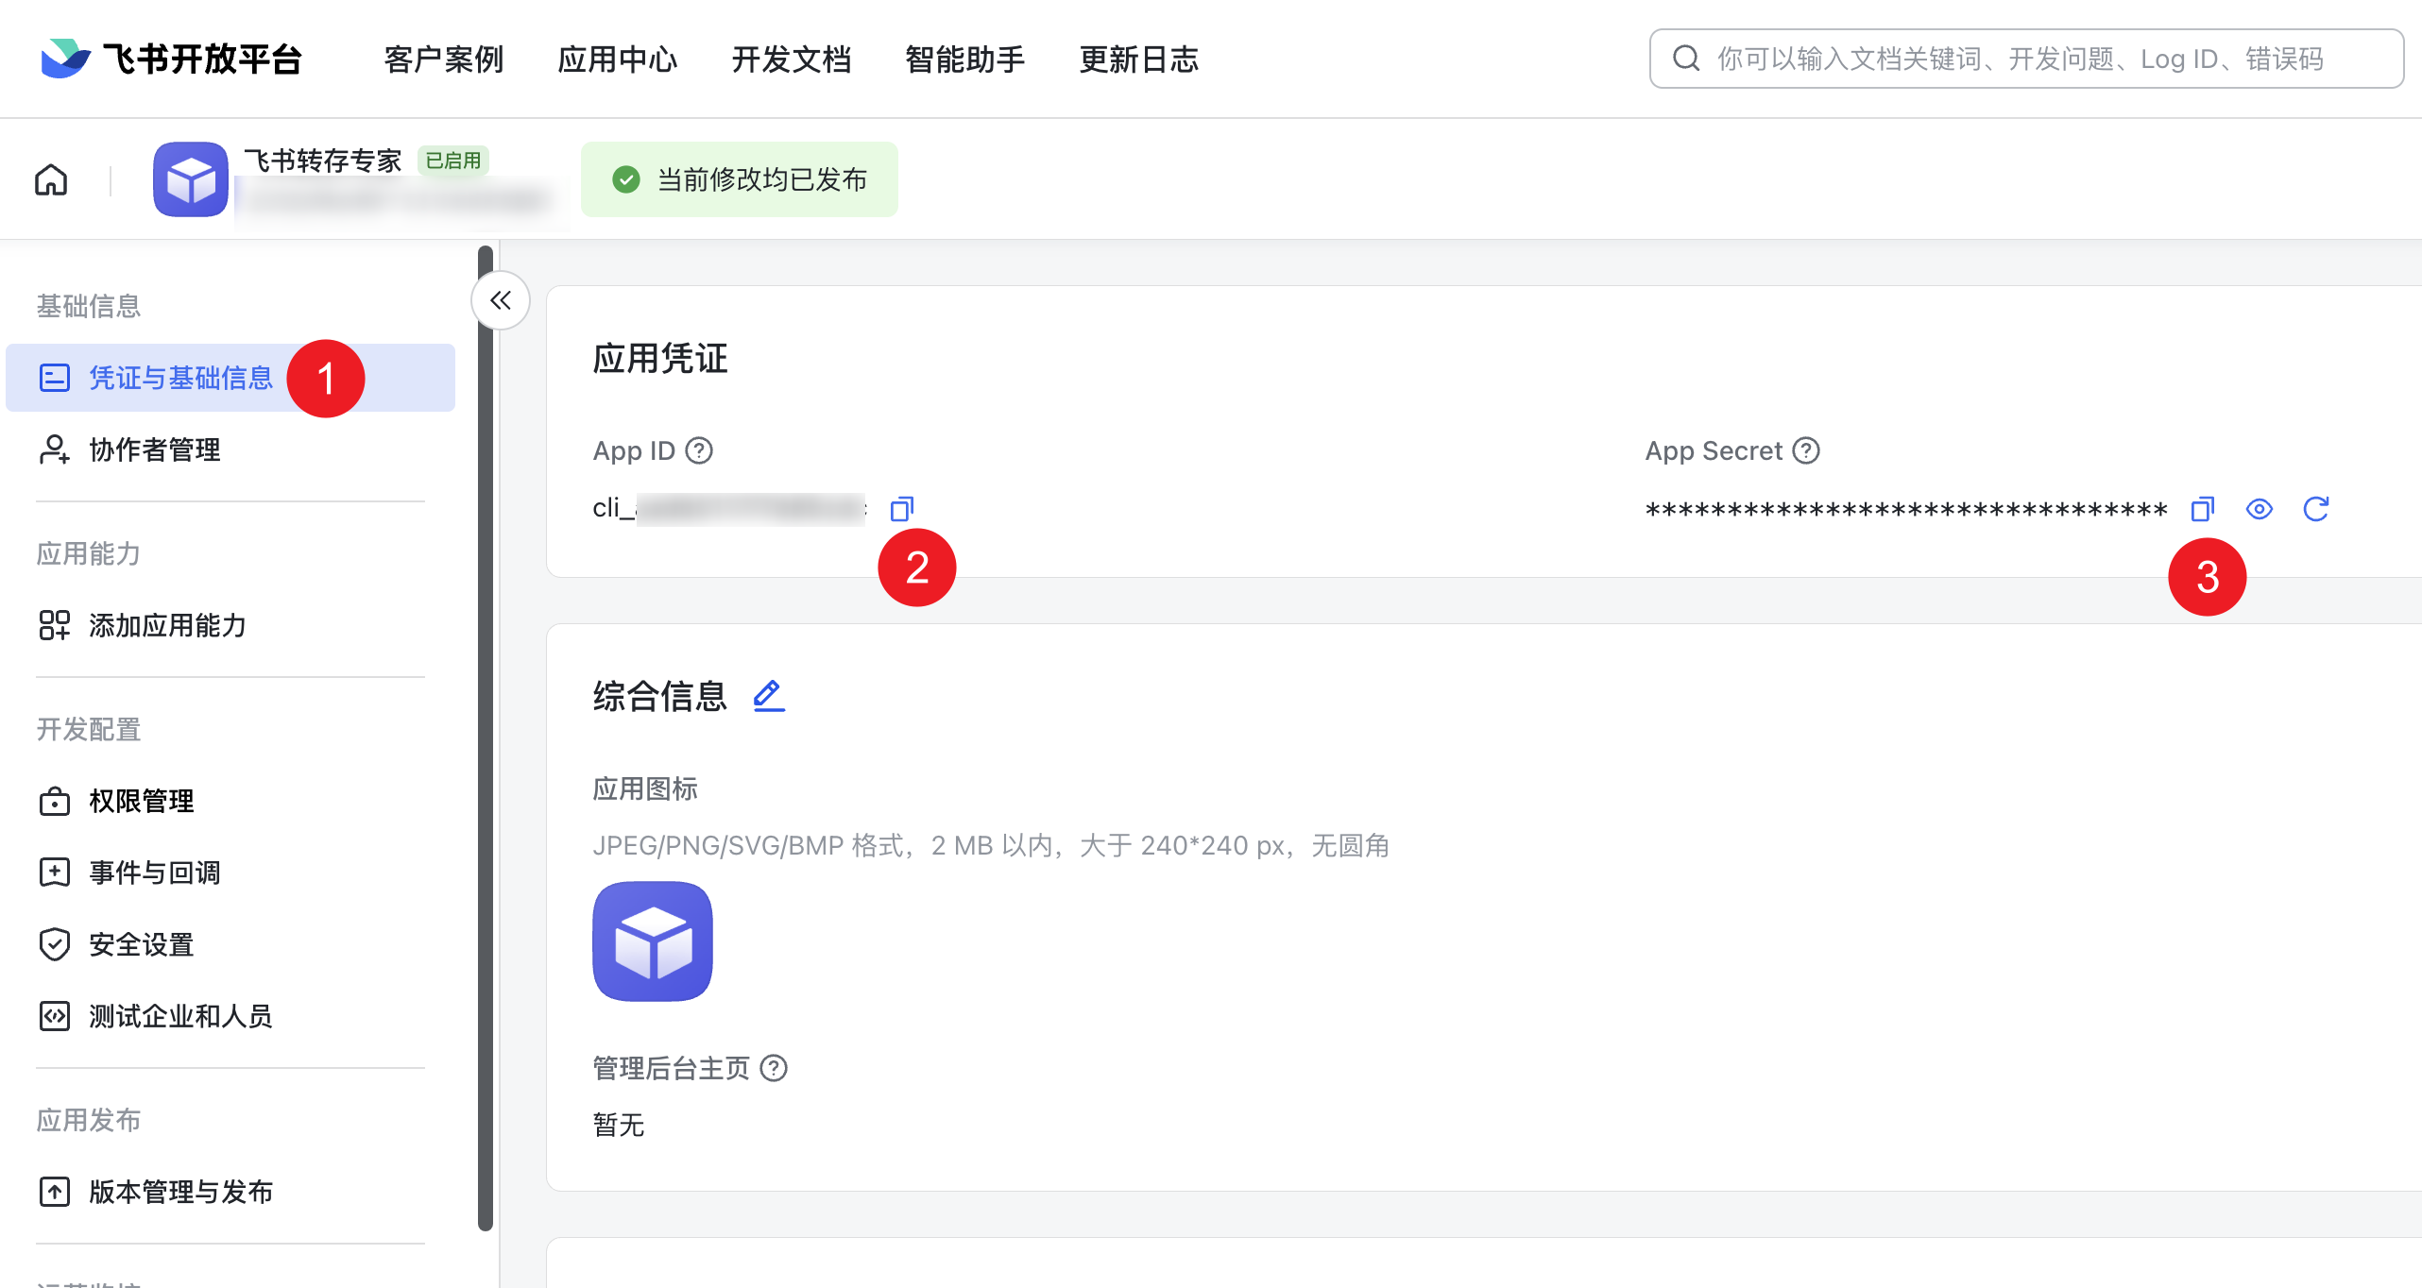2422x1288 pixels.
Task: Click the 应用图标 field label
Action: (645, 788)
